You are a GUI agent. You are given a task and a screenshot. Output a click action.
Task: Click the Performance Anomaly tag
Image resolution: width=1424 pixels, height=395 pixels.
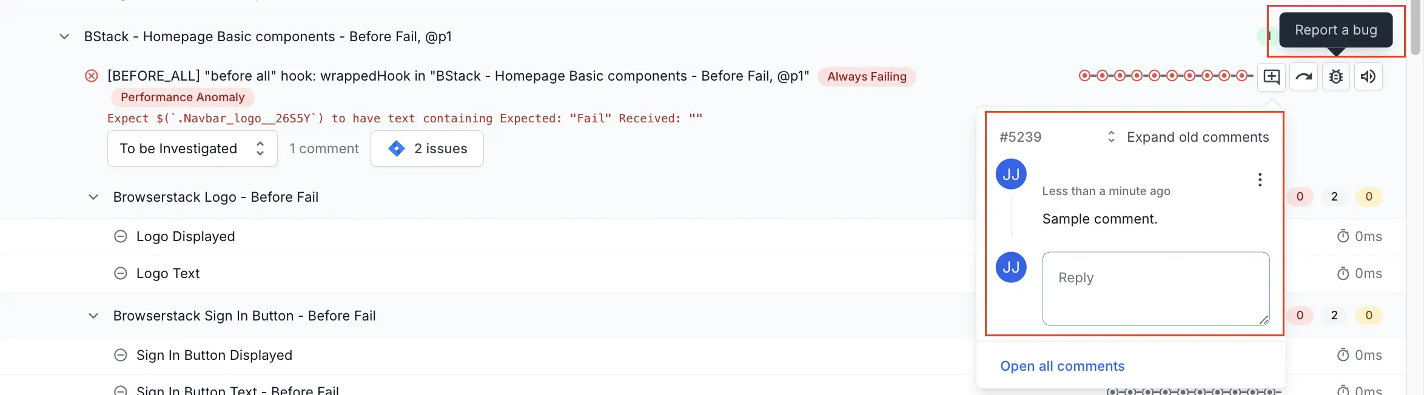(183, 97)
